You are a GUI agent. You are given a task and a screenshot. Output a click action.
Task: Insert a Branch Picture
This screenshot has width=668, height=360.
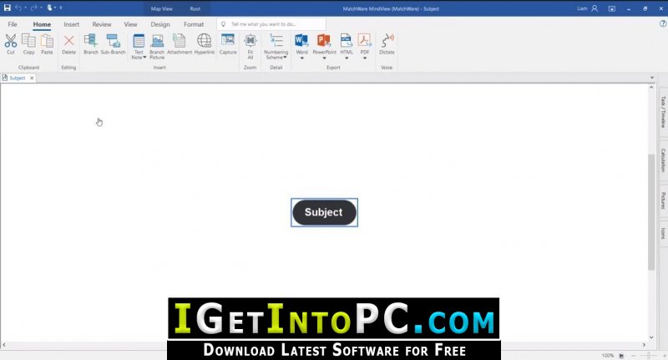[157, 41]
